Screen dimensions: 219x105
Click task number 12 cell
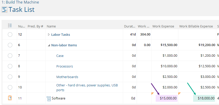20,34
